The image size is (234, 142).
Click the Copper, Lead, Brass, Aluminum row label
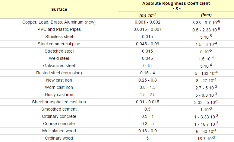pos(59,22)
